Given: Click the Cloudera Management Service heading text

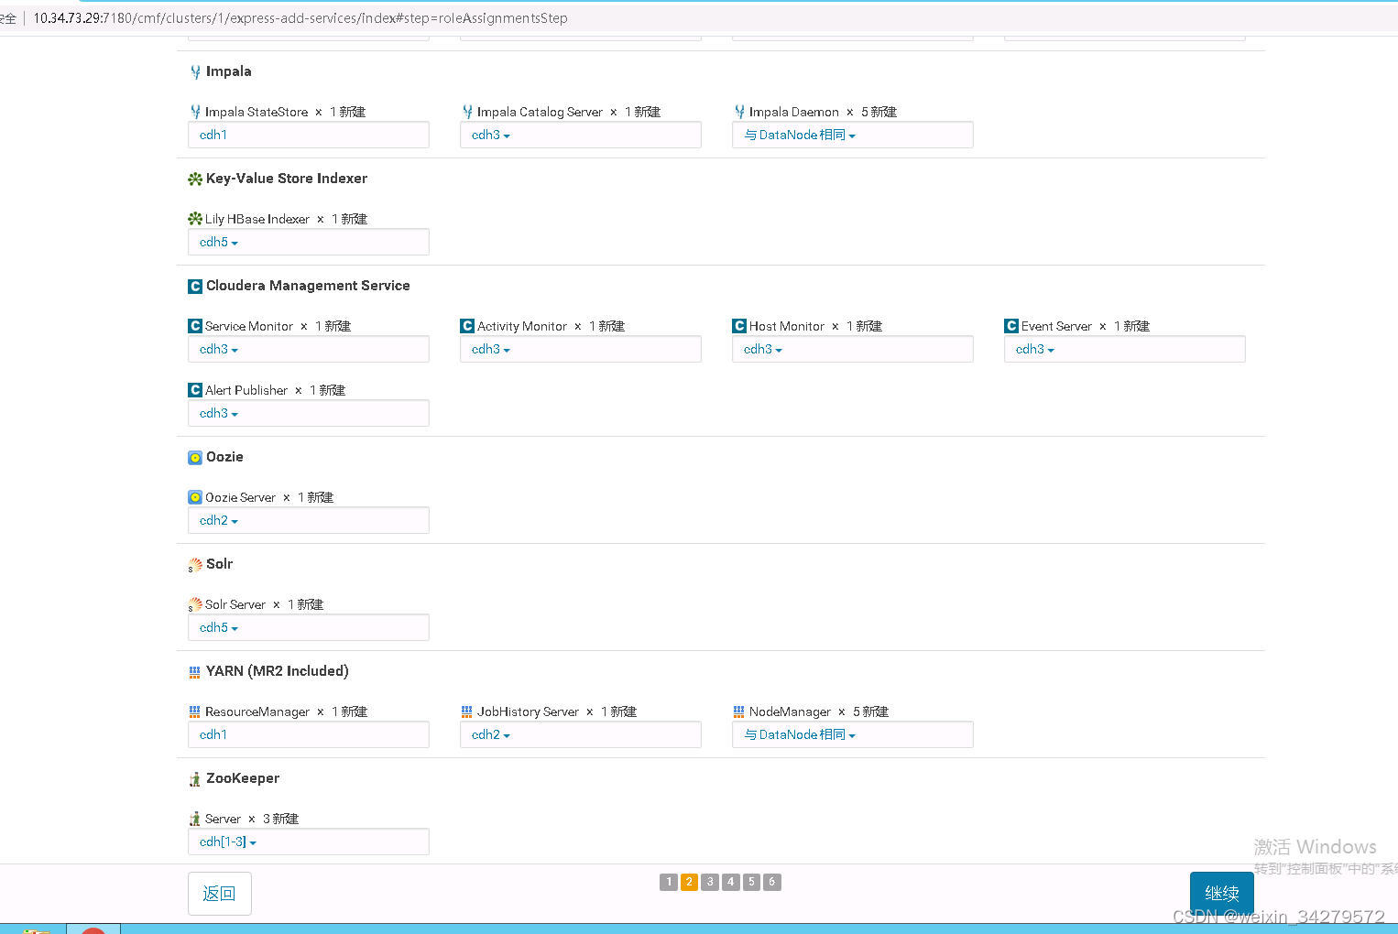Looking at the screenshot, I should point(308,286).
